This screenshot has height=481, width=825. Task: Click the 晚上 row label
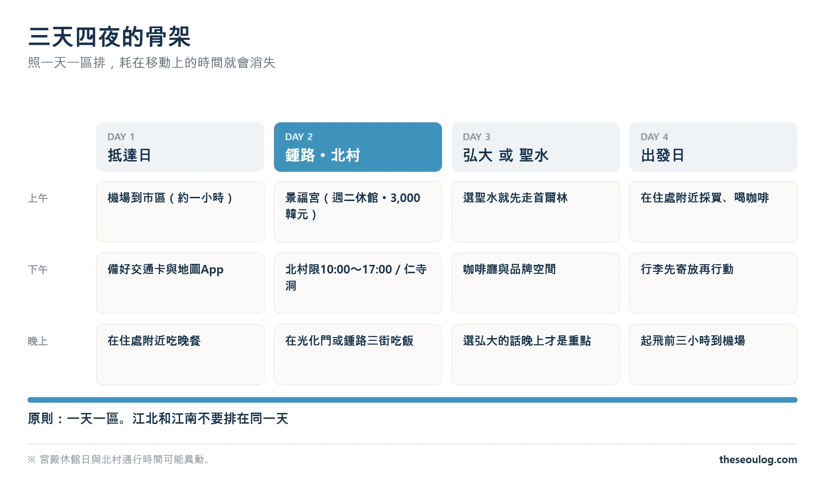click(x=38, y=341)
